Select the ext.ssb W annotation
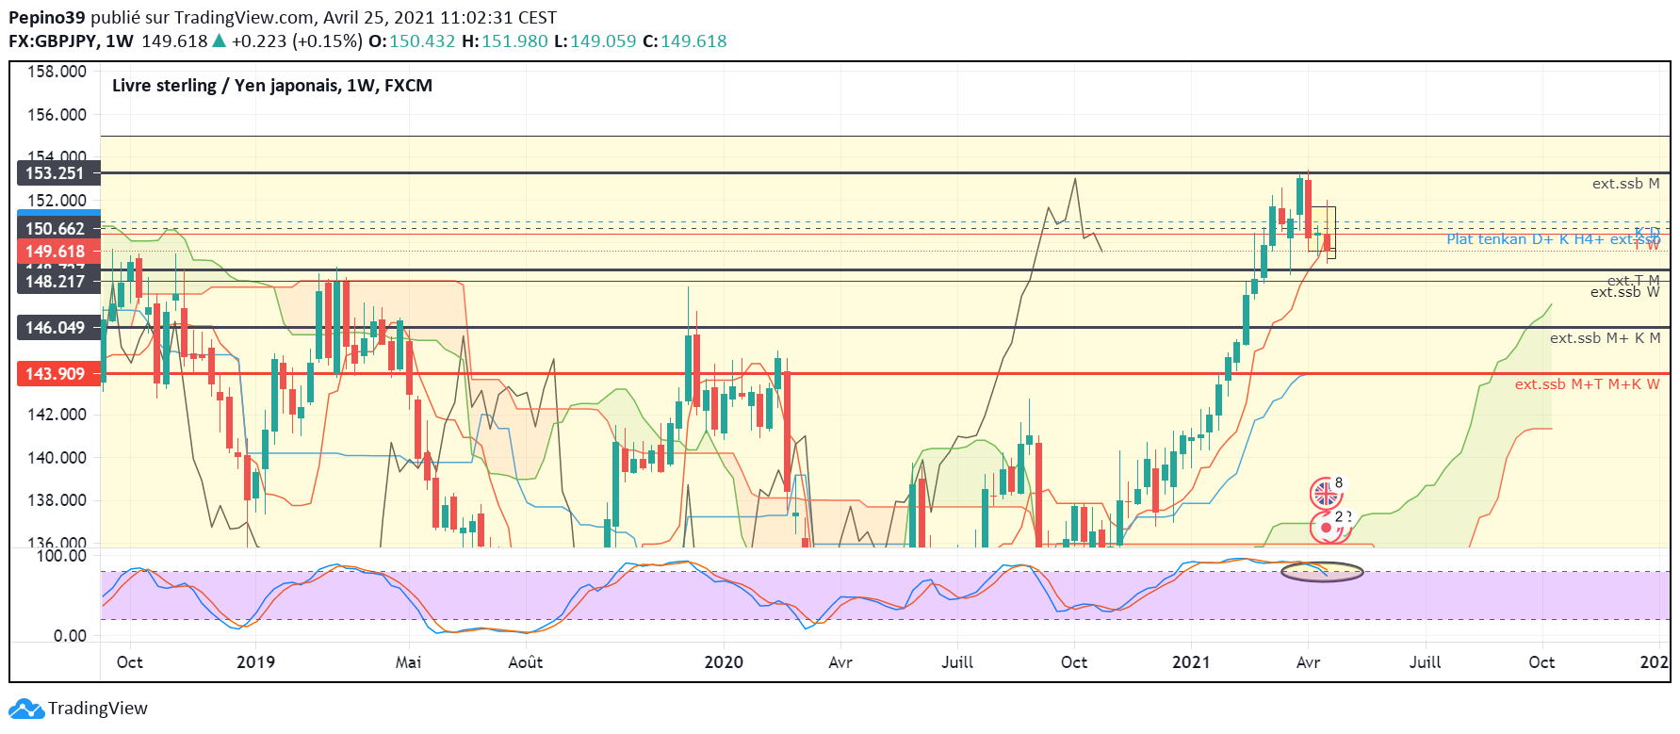The height and width of the screenshot is (734, 1680). pyautogui.click(x=1625, y=292)
